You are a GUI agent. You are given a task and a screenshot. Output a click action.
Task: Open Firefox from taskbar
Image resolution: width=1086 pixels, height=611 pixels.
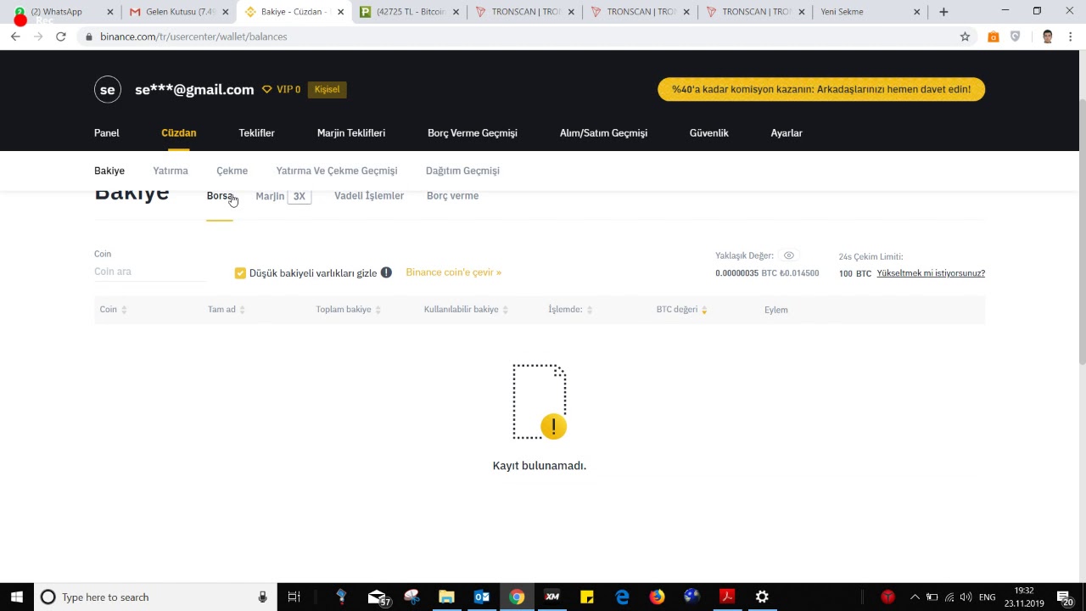[658, 597]
